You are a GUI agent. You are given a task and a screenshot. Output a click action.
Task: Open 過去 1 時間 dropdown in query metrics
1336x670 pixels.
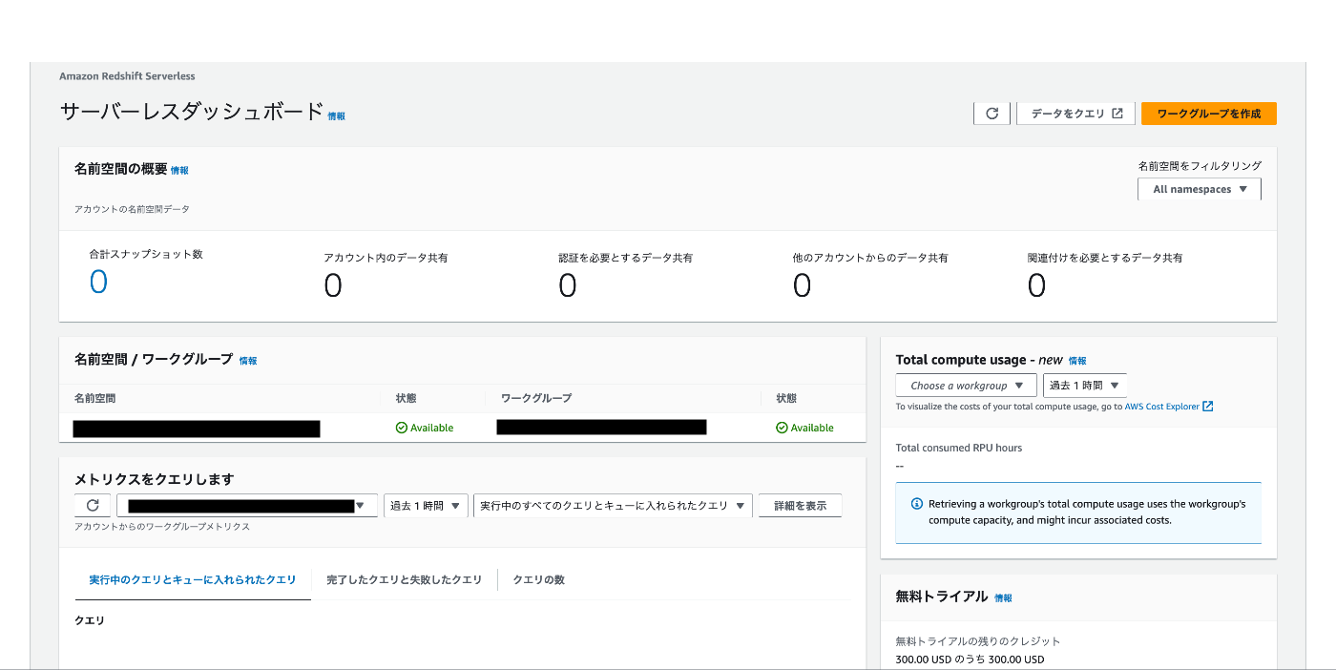426,506
